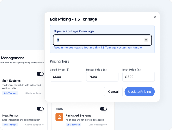Decrement the square footage stepper down arrow

click(146, 41)
